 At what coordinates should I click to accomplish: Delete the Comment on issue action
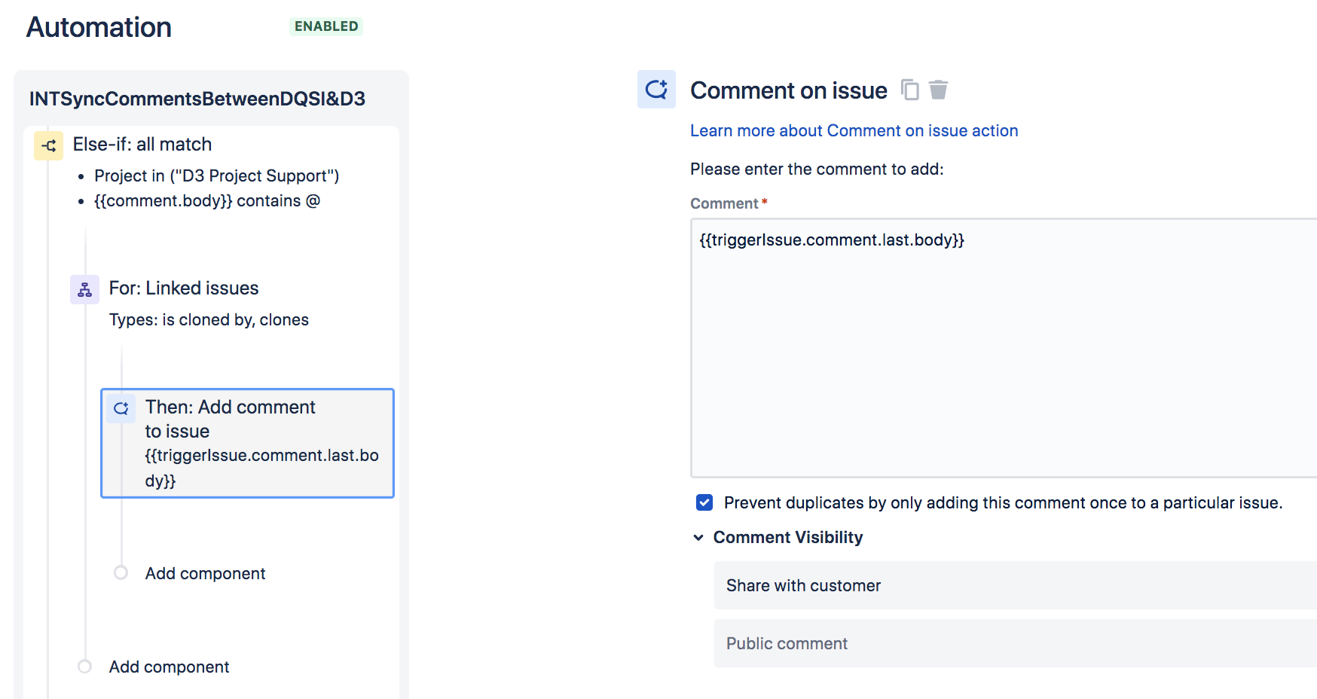(939, 90)
